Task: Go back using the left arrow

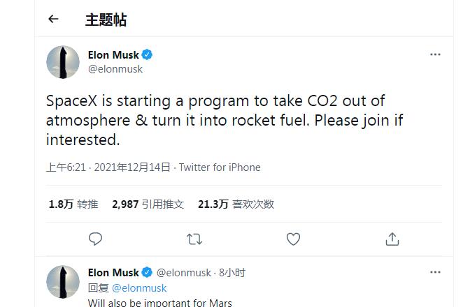Action: [53, 19]
